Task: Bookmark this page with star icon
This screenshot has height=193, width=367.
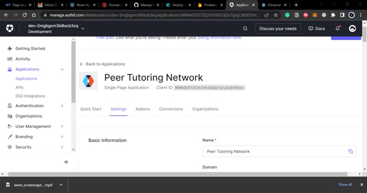Action: click(276, 15)
